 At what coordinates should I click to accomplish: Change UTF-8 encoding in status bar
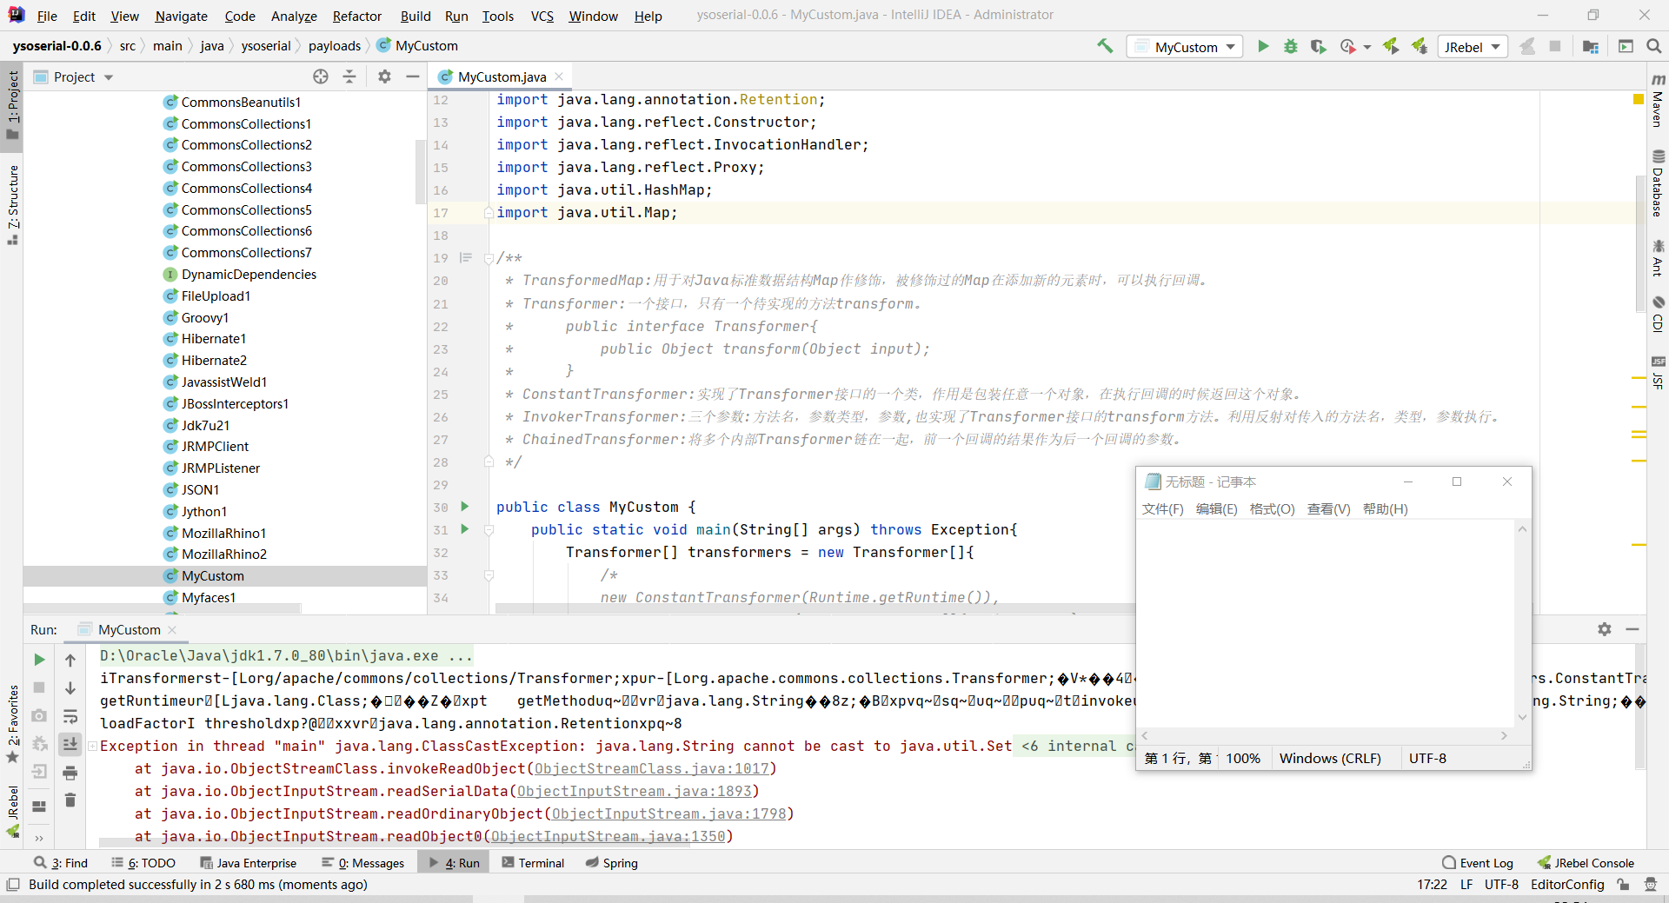tap(1501, 885)
